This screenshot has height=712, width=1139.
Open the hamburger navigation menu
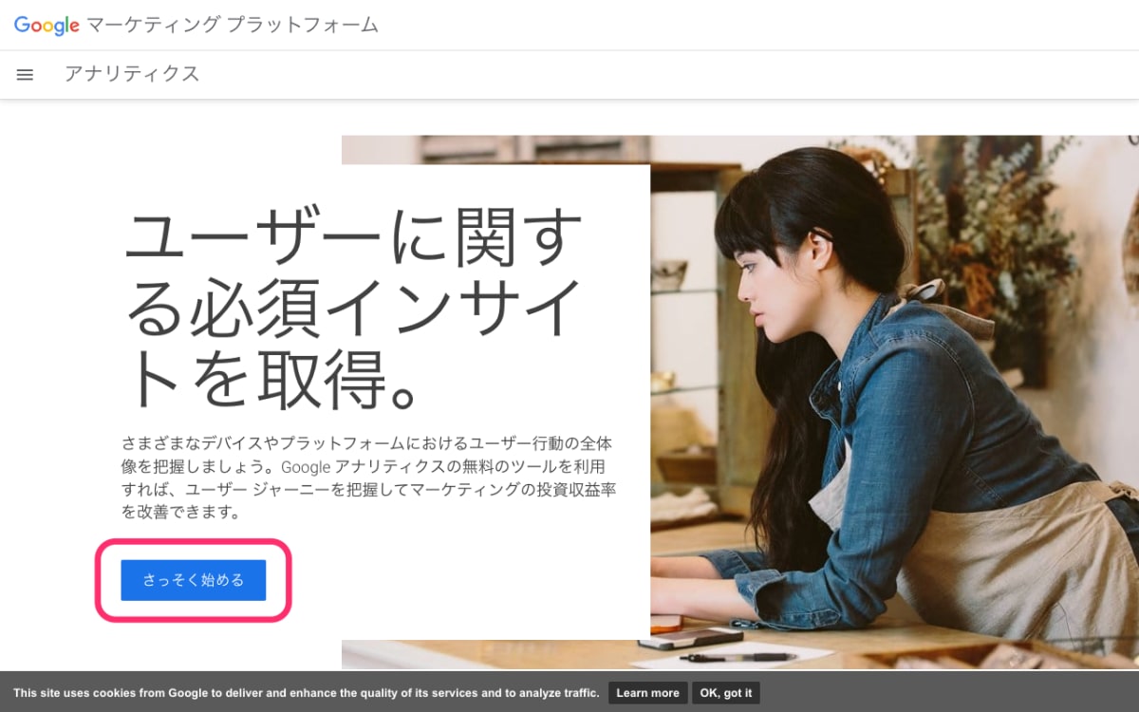[x=26, y=74]
